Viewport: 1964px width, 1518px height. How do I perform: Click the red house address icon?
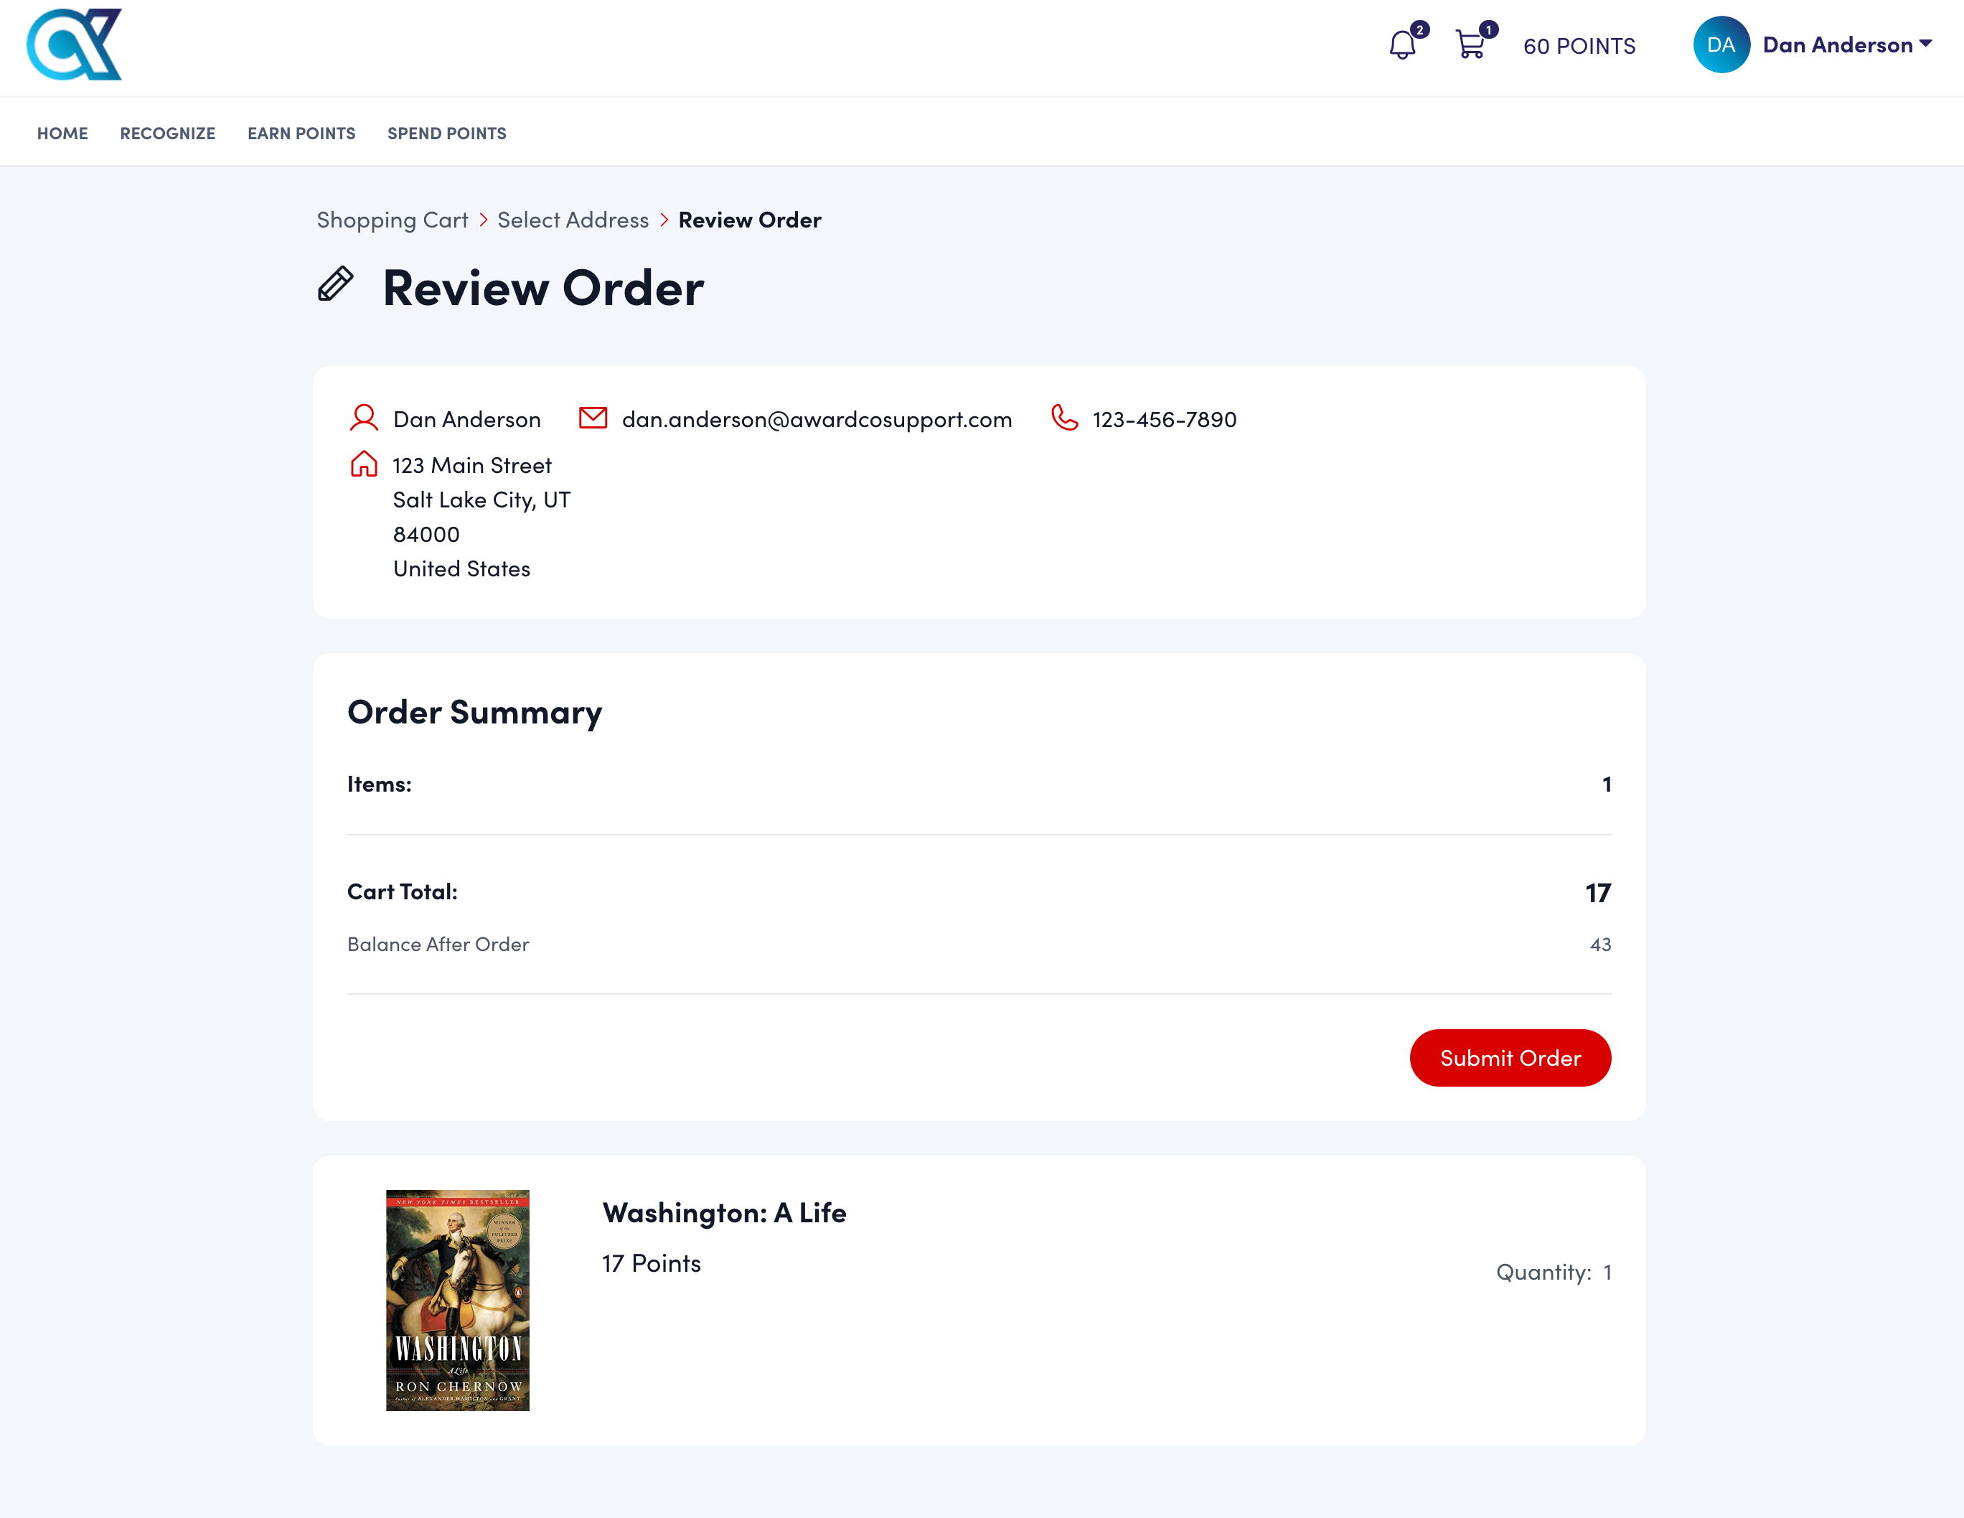pos(363,464)
